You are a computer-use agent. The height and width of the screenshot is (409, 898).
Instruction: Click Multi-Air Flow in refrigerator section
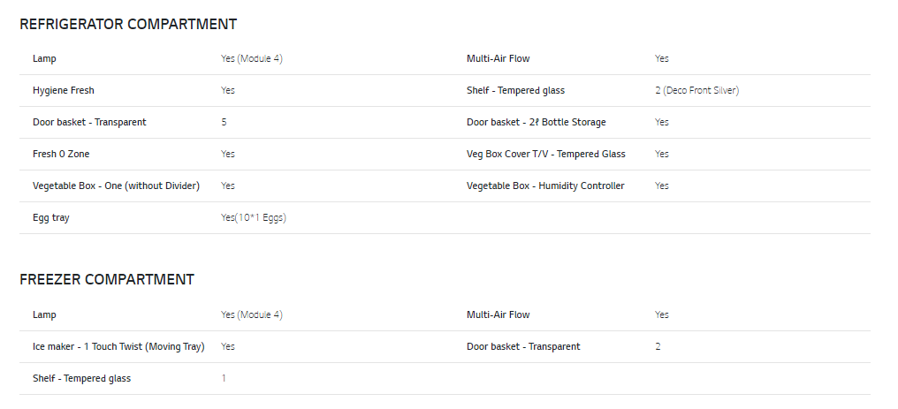coord(498,58)
